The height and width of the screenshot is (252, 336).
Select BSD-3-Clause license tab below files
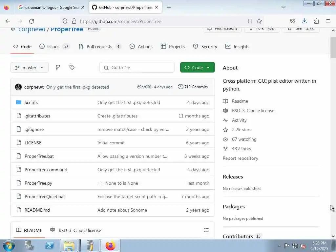75,230
